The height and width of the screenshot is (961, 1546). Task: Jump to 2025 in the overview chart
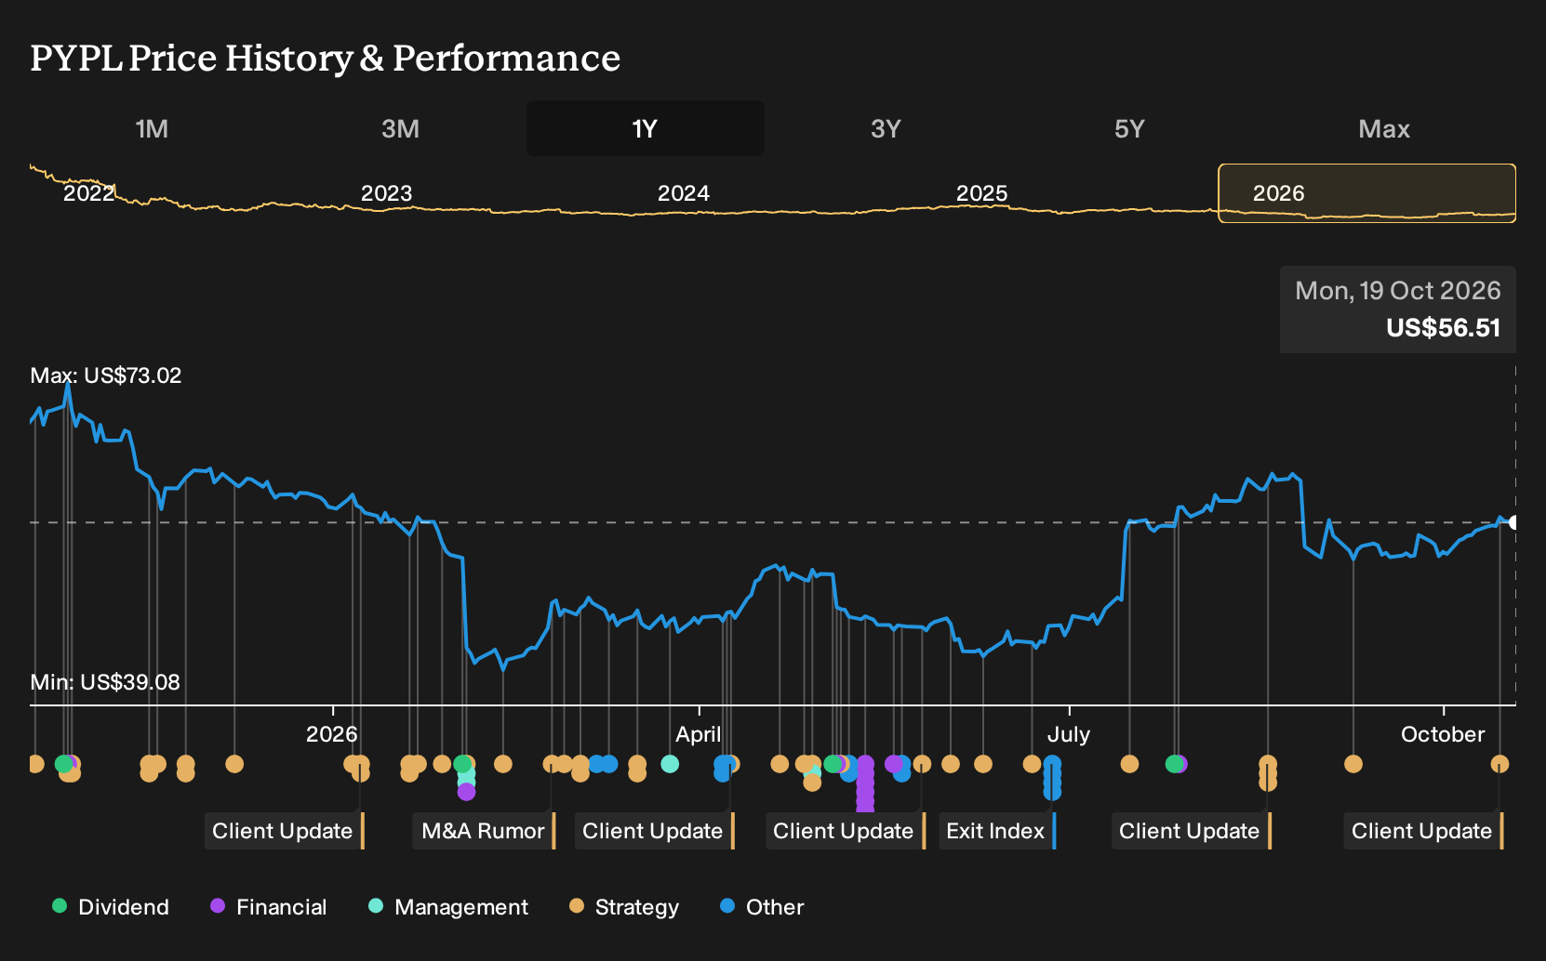[982, 193]
